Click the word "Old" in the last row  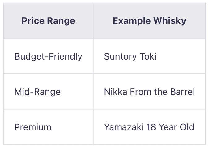(187, 127)
